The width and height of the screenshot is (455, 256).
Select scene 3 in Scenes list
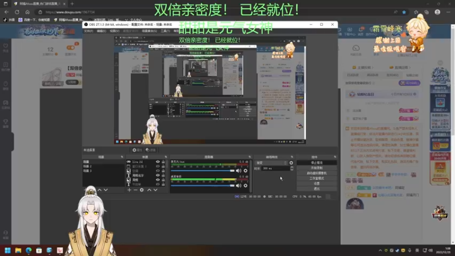(104, 171)
